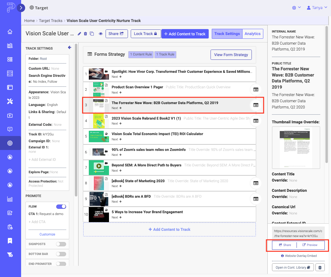Click View Form Strategy button
The width and height of the screenshot is (331, 277).
(x=231, y=55)
